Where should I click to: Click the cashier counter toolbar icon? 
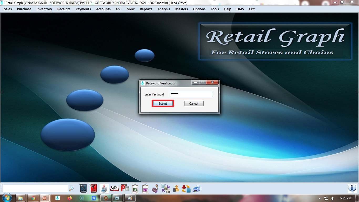point(155,188)
